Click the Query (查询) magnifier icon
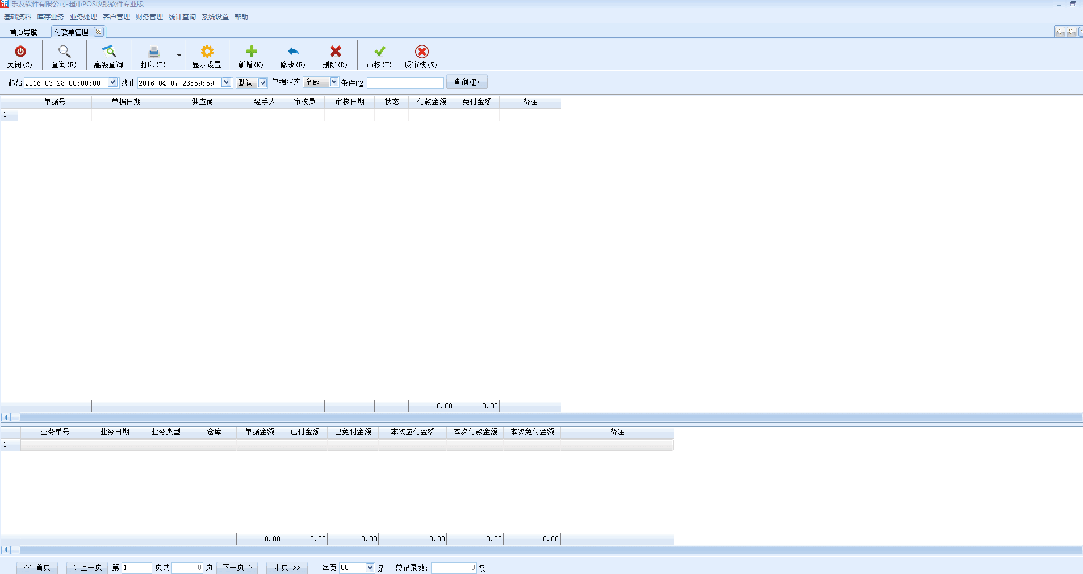Screen dimensions: 1083x574 [x=64, y=52]
